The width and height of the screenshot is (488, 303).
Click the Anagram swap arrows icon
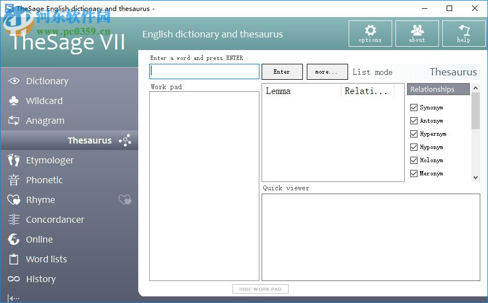(x=14, y=120)
